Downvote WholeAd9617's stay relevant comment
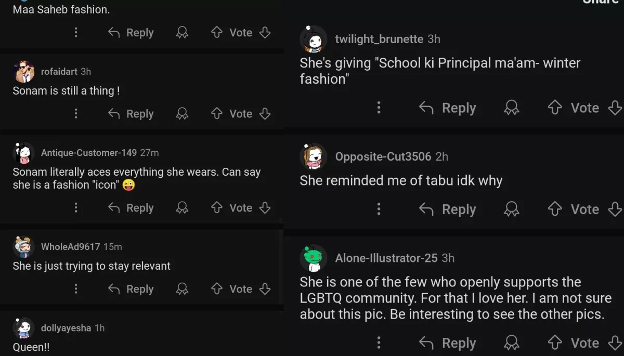 click(x=265, y=289)
